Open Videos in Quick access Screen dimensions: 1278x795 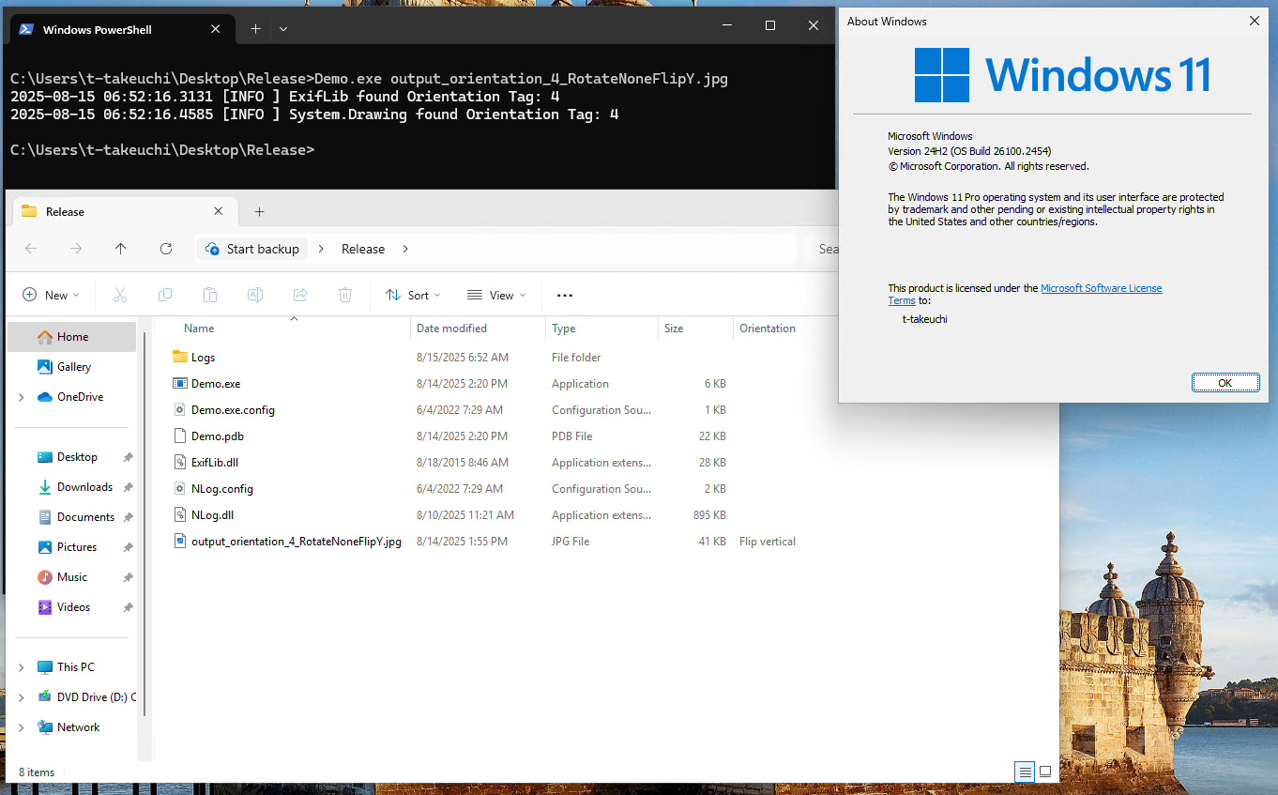click(72, 607)
